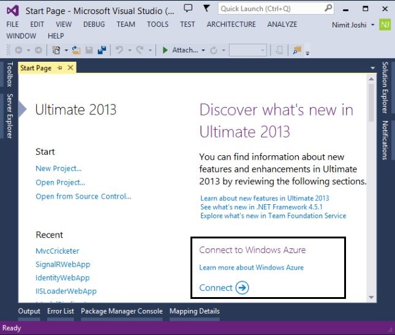Click the New Project... link
Image resolution: width=395 pixels, height=335 pixels.
[x=59, y=169]
